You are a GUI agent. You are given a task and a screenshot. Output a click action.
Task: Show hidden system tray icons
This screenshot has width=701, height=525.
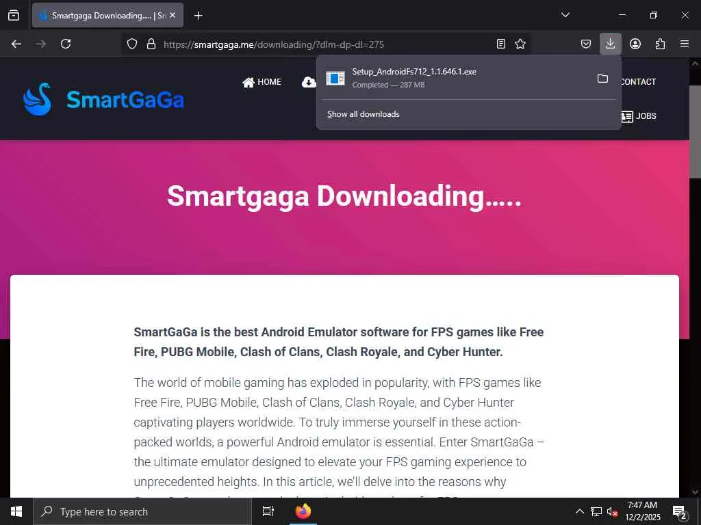579,511
